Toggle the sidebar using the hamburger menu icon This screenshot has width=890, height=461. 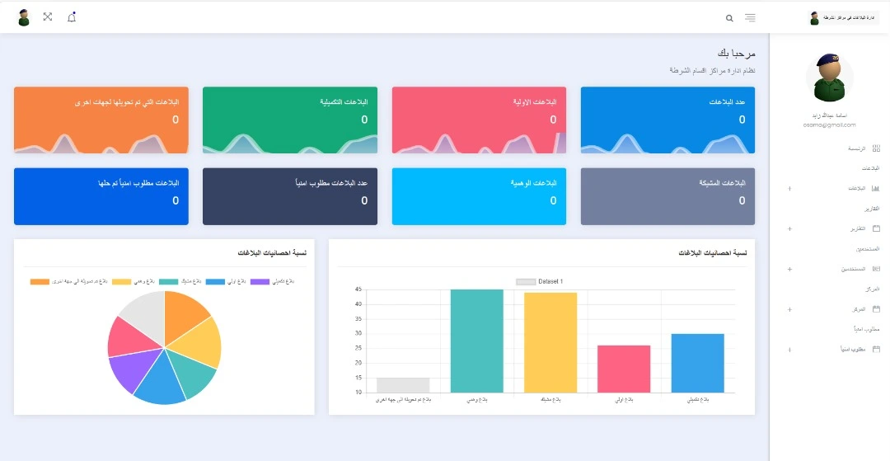750,17
